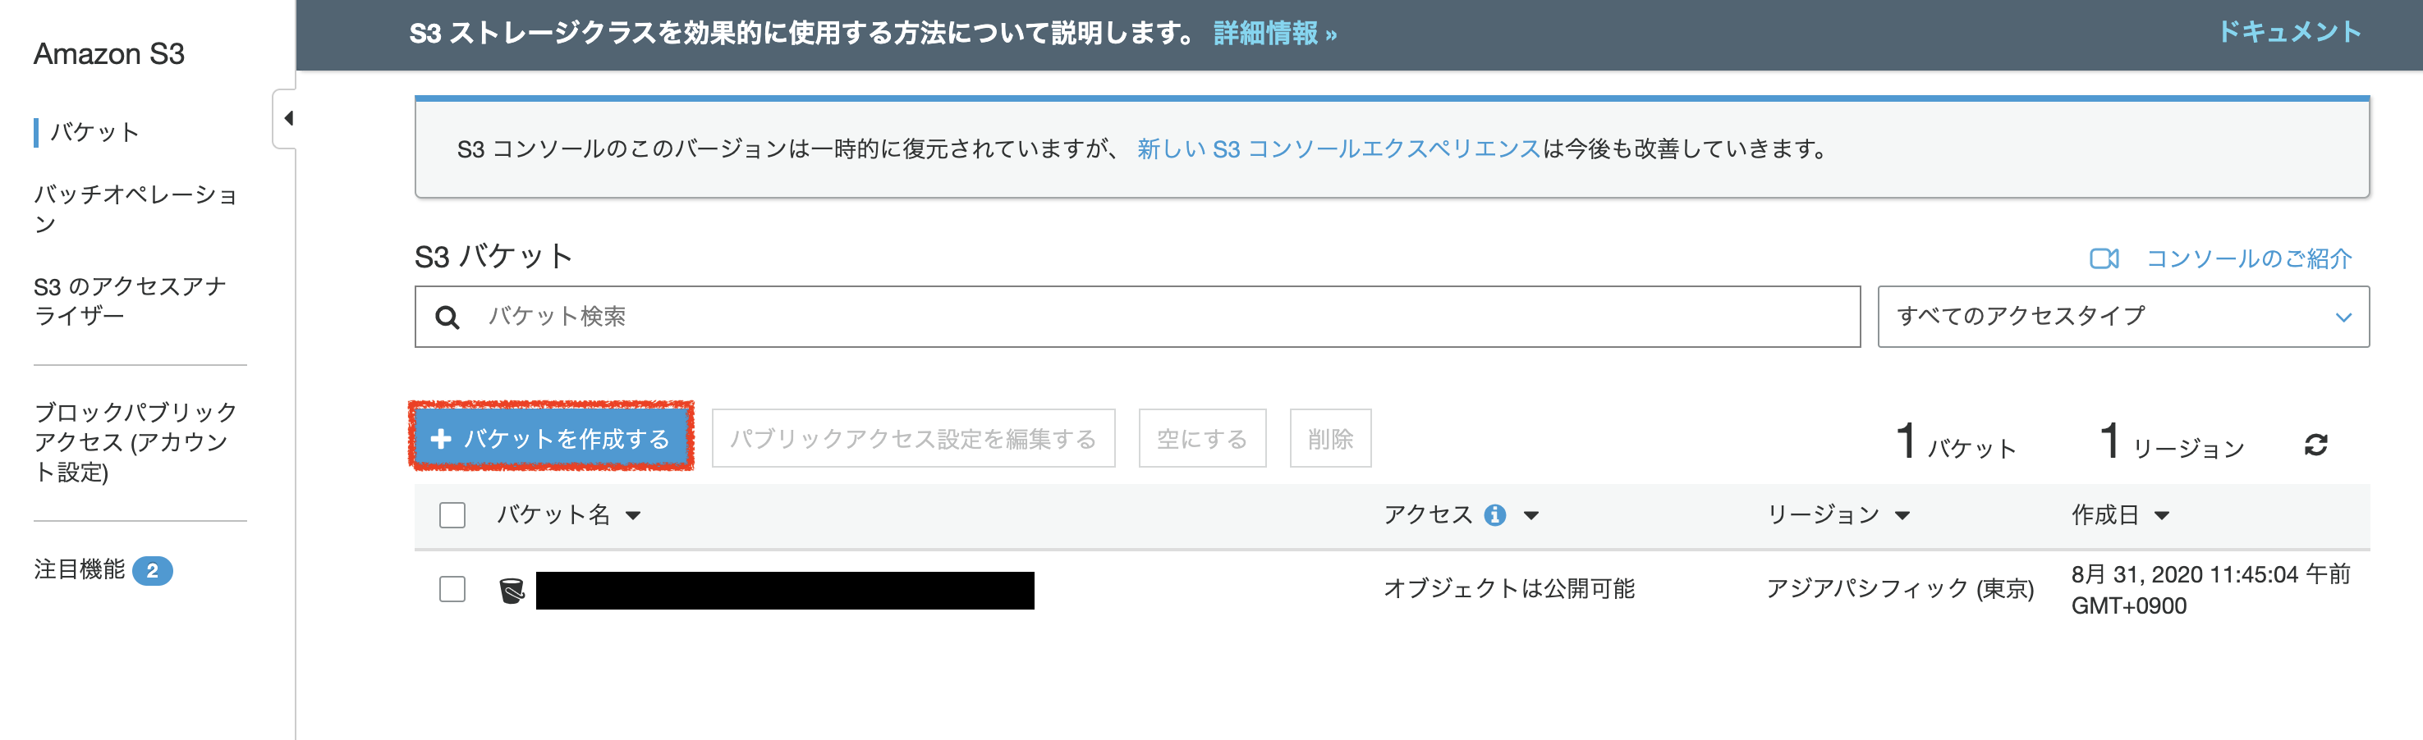Click the 空にする button
Screen dimensions: 2423x740
pyautogui.click(x=1202, y=438)
